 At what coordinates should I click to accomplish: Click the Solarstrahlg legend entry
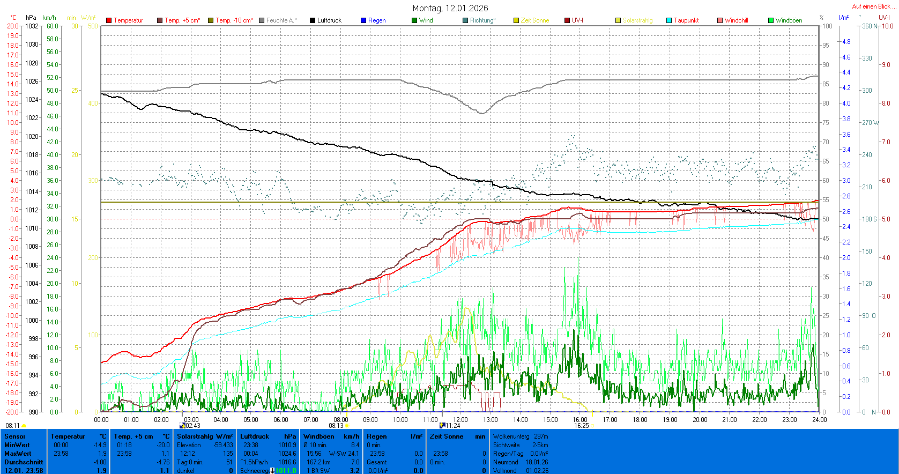(x=634, y=20)
